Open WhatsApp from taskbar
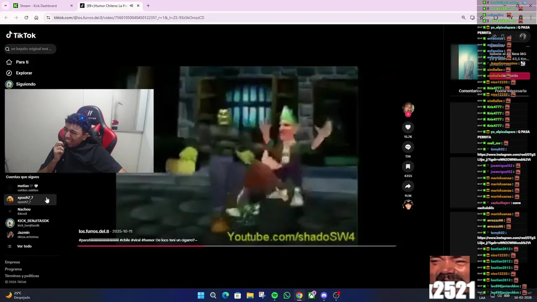 pyautogui.click(x=287, y=295)
